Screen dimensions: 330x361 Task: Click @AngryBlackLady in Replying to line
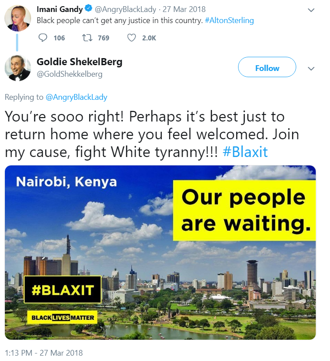coord(76,97)
